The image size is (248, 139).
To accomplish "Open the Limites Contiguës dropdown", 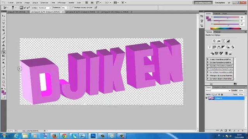I will point(45,8).
